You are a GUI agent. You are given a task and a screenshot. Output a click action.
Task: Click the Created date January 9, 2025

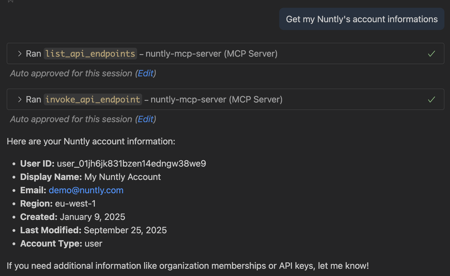point(92,217)
